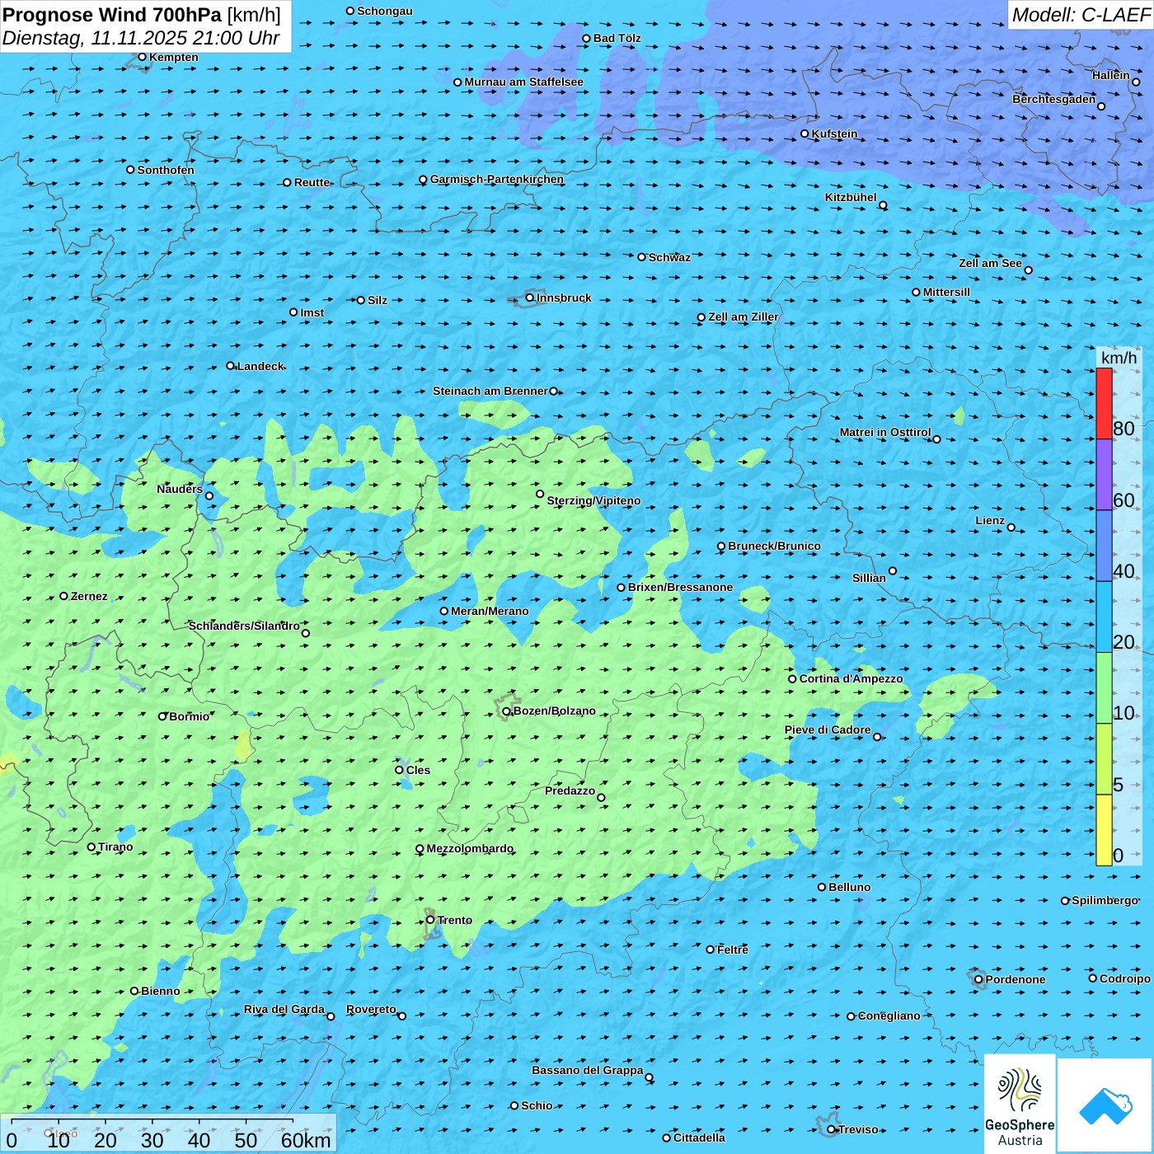The width and height of the screenshot is (1154, 1154).
Task: Click the 'Tirano' map label
Action: [x=115, y=847]
